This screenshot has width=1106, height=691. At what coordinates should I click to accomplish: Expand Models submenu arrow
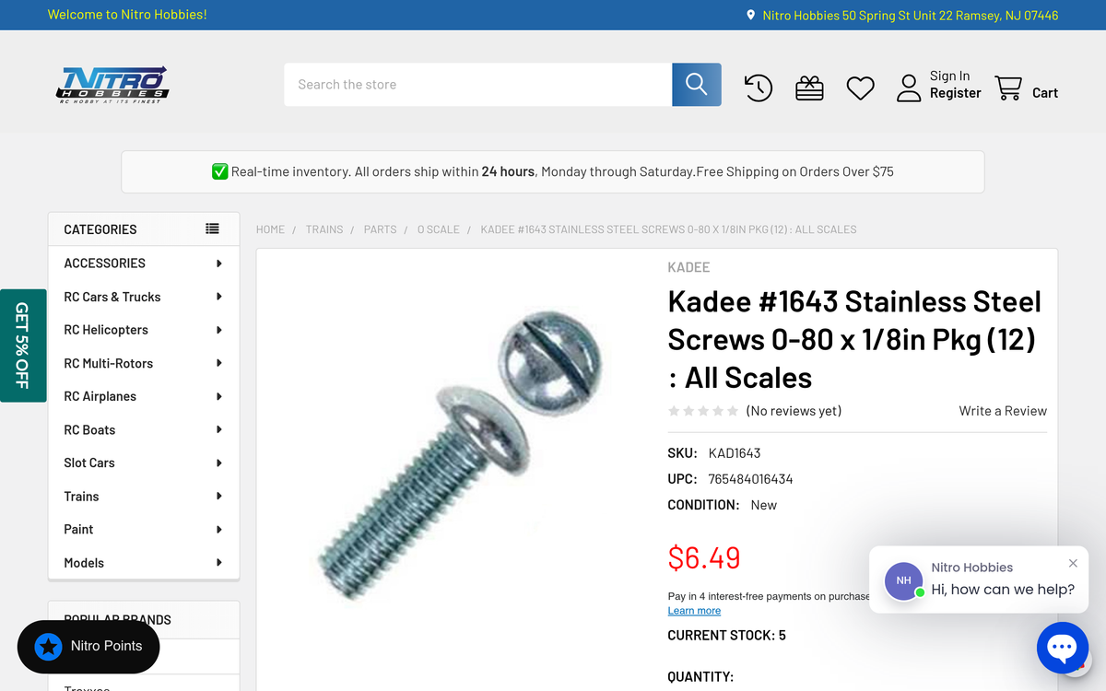pos(219,562)
